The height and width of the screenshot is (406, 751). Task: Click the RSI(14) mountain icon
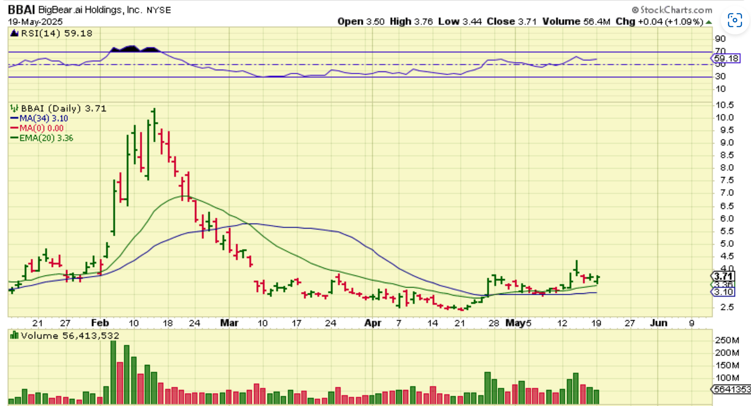[14, 34]
